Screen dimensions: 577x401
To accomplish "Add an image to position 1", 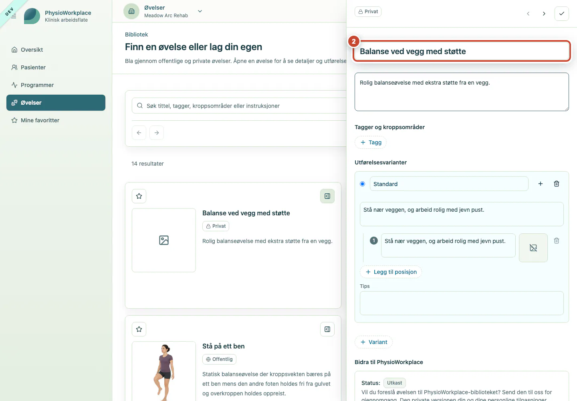I will pos(533,248).
